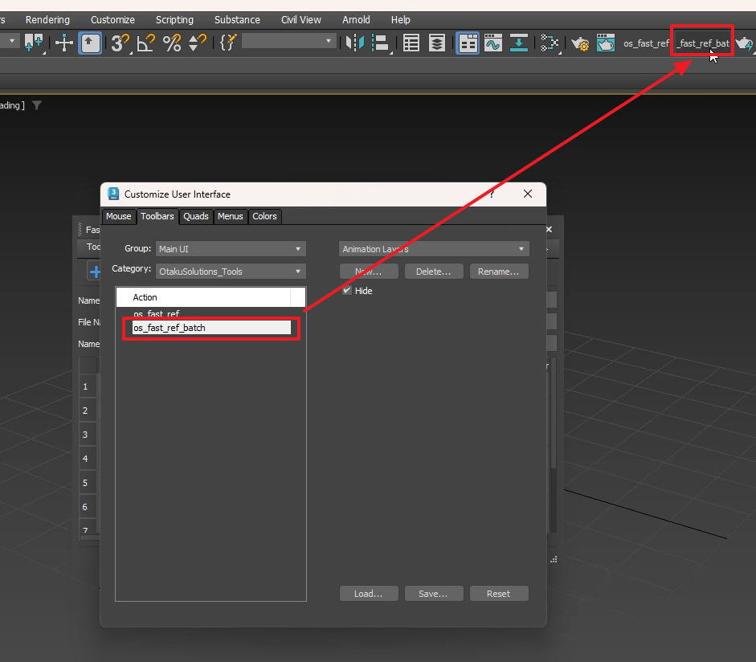Switch to the Quads tab
The image size is (756, 662).
click(195, 216)
